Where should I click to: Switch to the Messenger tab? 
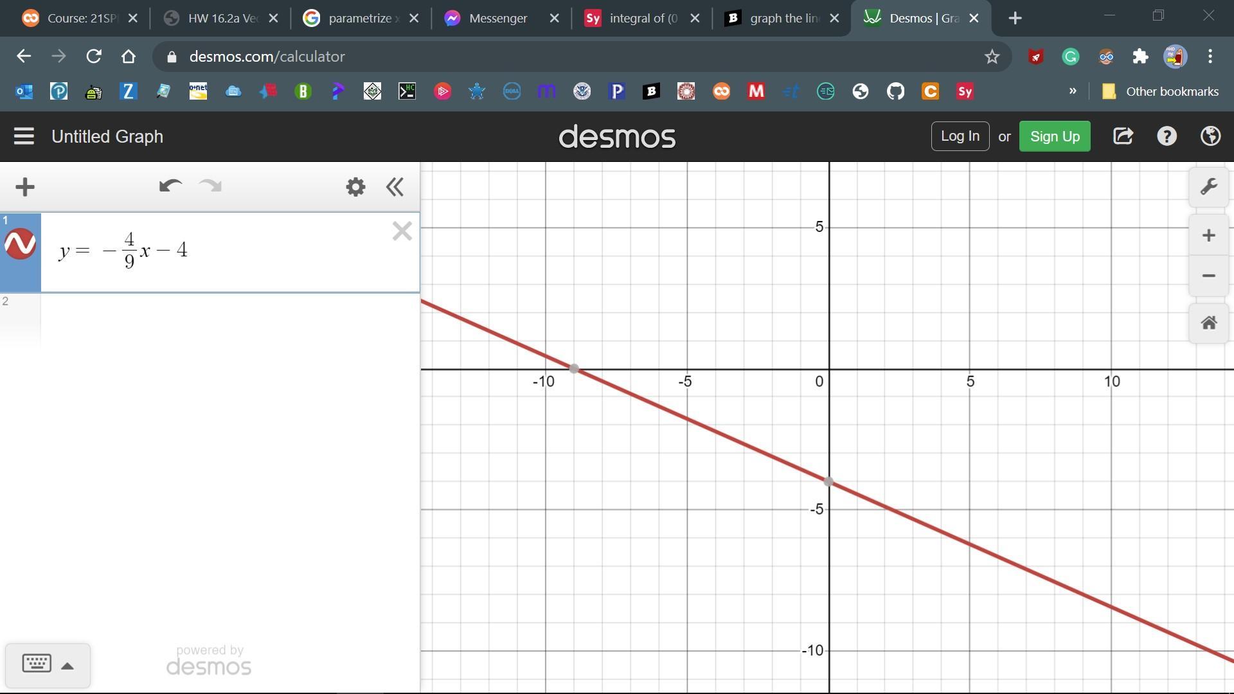(498, 18)
